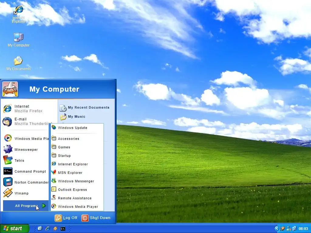Launch Norton Commander from Start menu
This screenshot has width=311, height=233.
pyautogui.click(x=26, y=182)
